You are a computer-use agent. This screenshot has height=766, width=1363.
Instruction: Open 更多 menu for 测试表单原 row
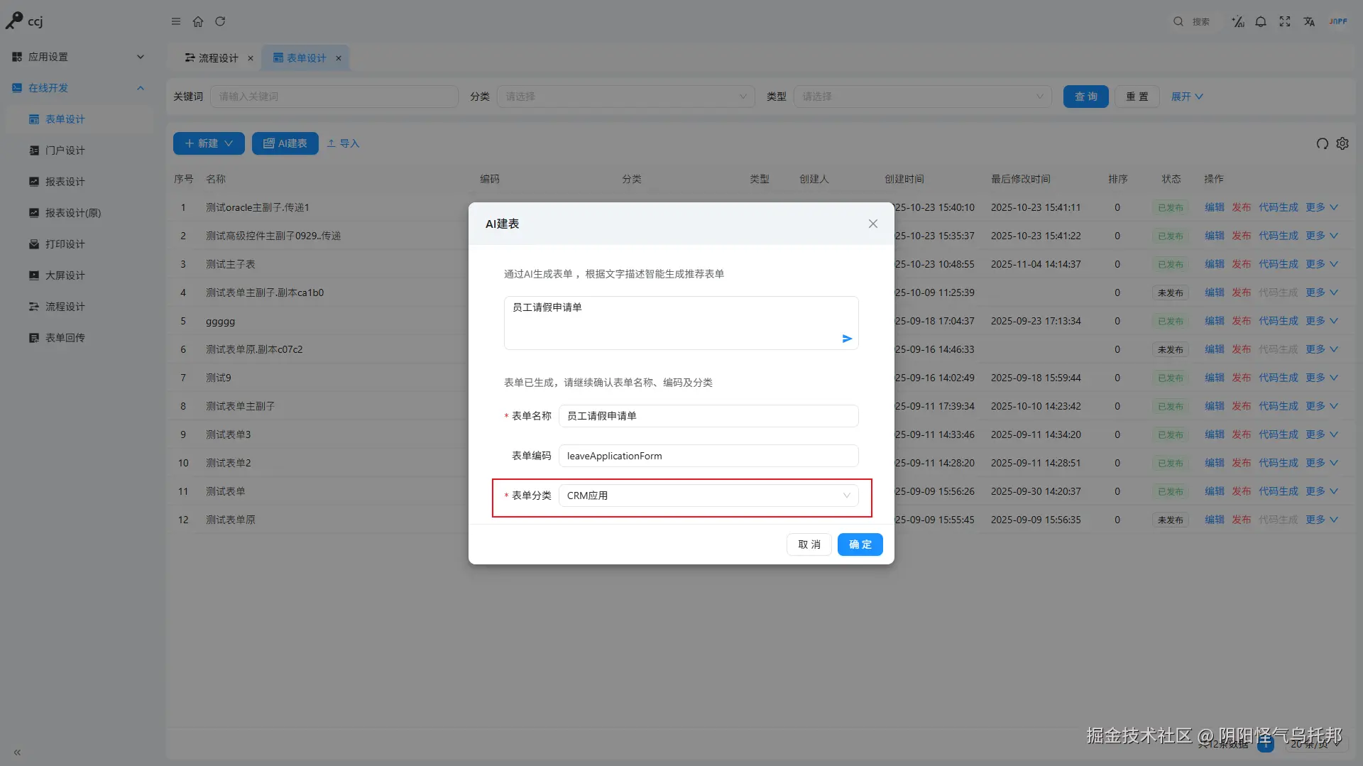(x=1321, y=520)
